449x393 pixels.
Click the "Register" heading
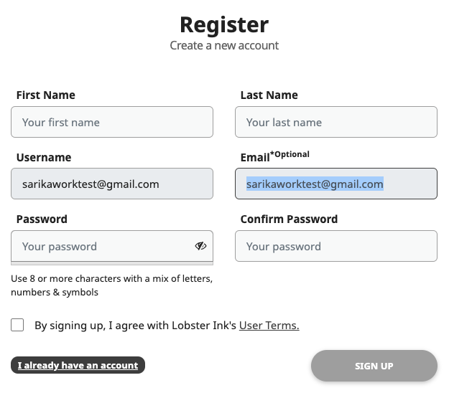tap(224, 25)
